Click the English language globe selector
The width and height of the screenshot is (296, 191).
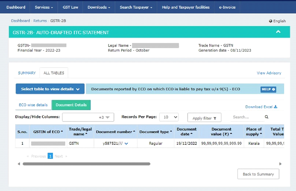point(277,21)
